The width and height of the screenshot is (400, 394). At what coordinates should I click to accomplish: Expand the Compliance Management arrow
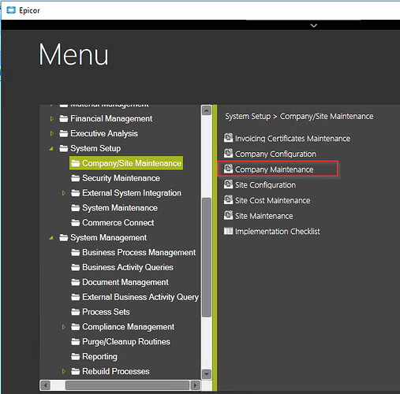64,327
